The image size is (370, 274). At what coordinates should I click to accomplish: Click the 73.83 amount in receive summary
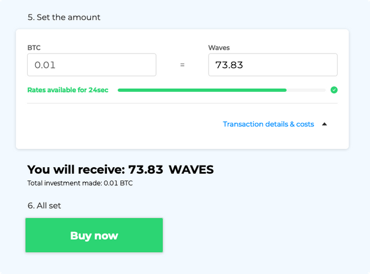click(x=146, y=170)
